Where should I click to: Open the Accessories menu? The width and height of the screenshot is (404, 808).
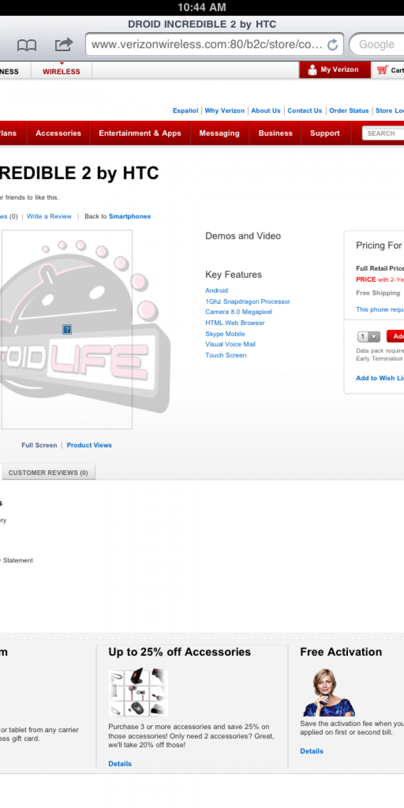pos(58,133)
